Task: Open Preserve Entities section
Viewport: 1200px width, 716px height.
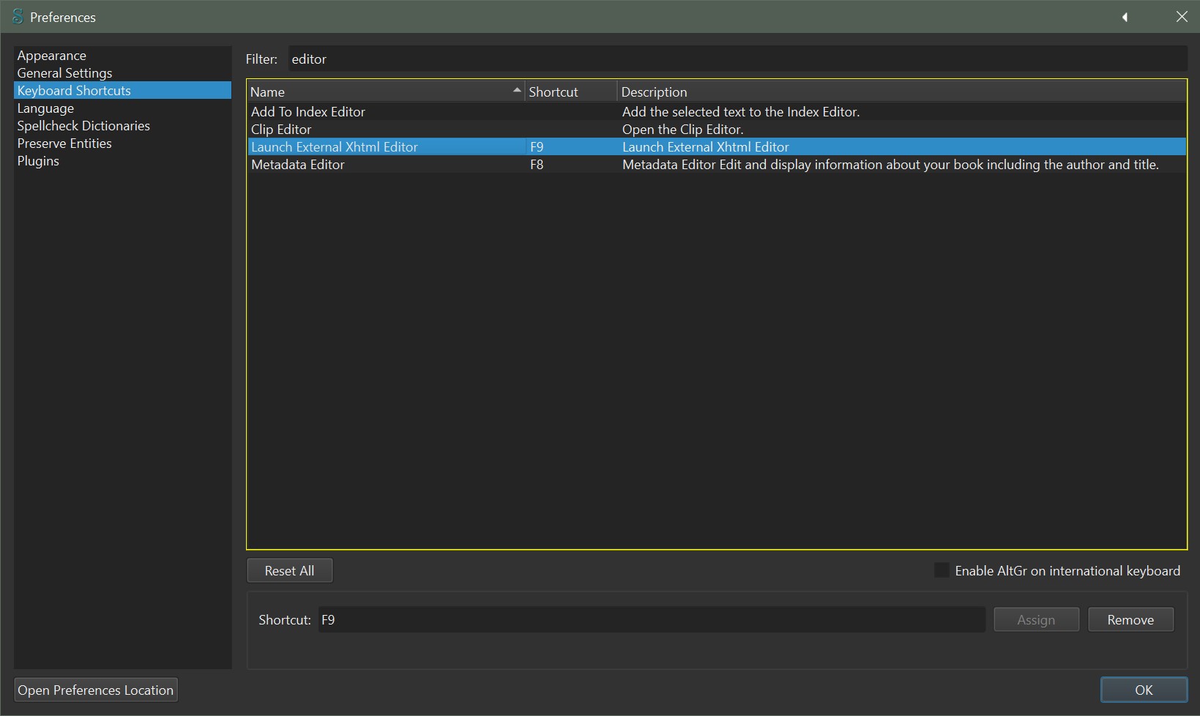Action: [64, 143]
